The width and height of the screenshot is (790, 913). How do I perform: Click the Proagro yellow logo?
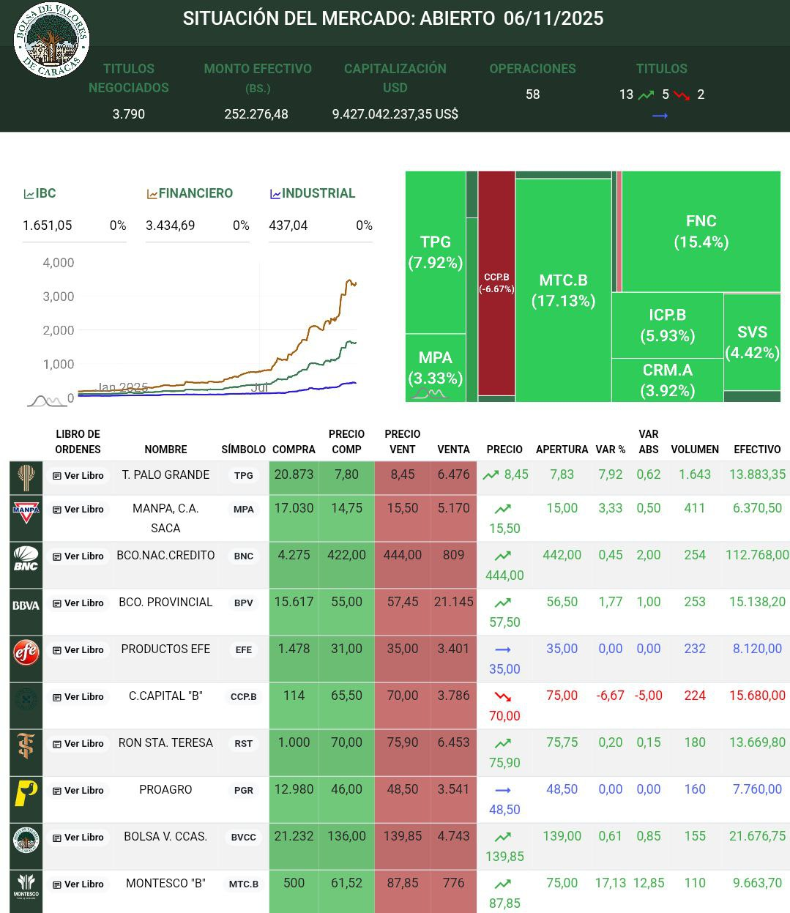(26, 792)
